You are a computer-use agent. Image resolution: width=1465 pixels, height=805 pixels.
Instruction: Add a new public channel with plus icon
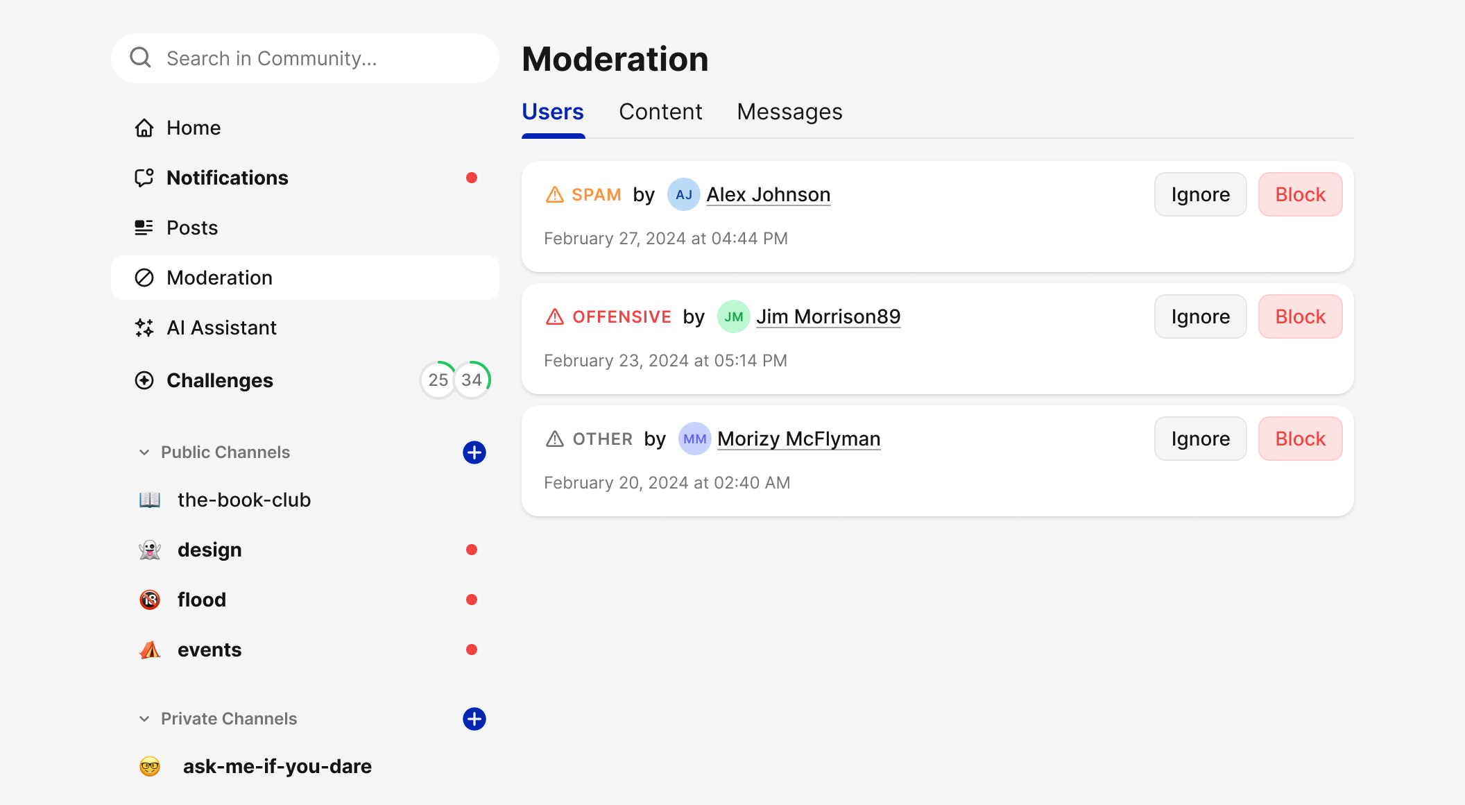click(x=474, y=452)
